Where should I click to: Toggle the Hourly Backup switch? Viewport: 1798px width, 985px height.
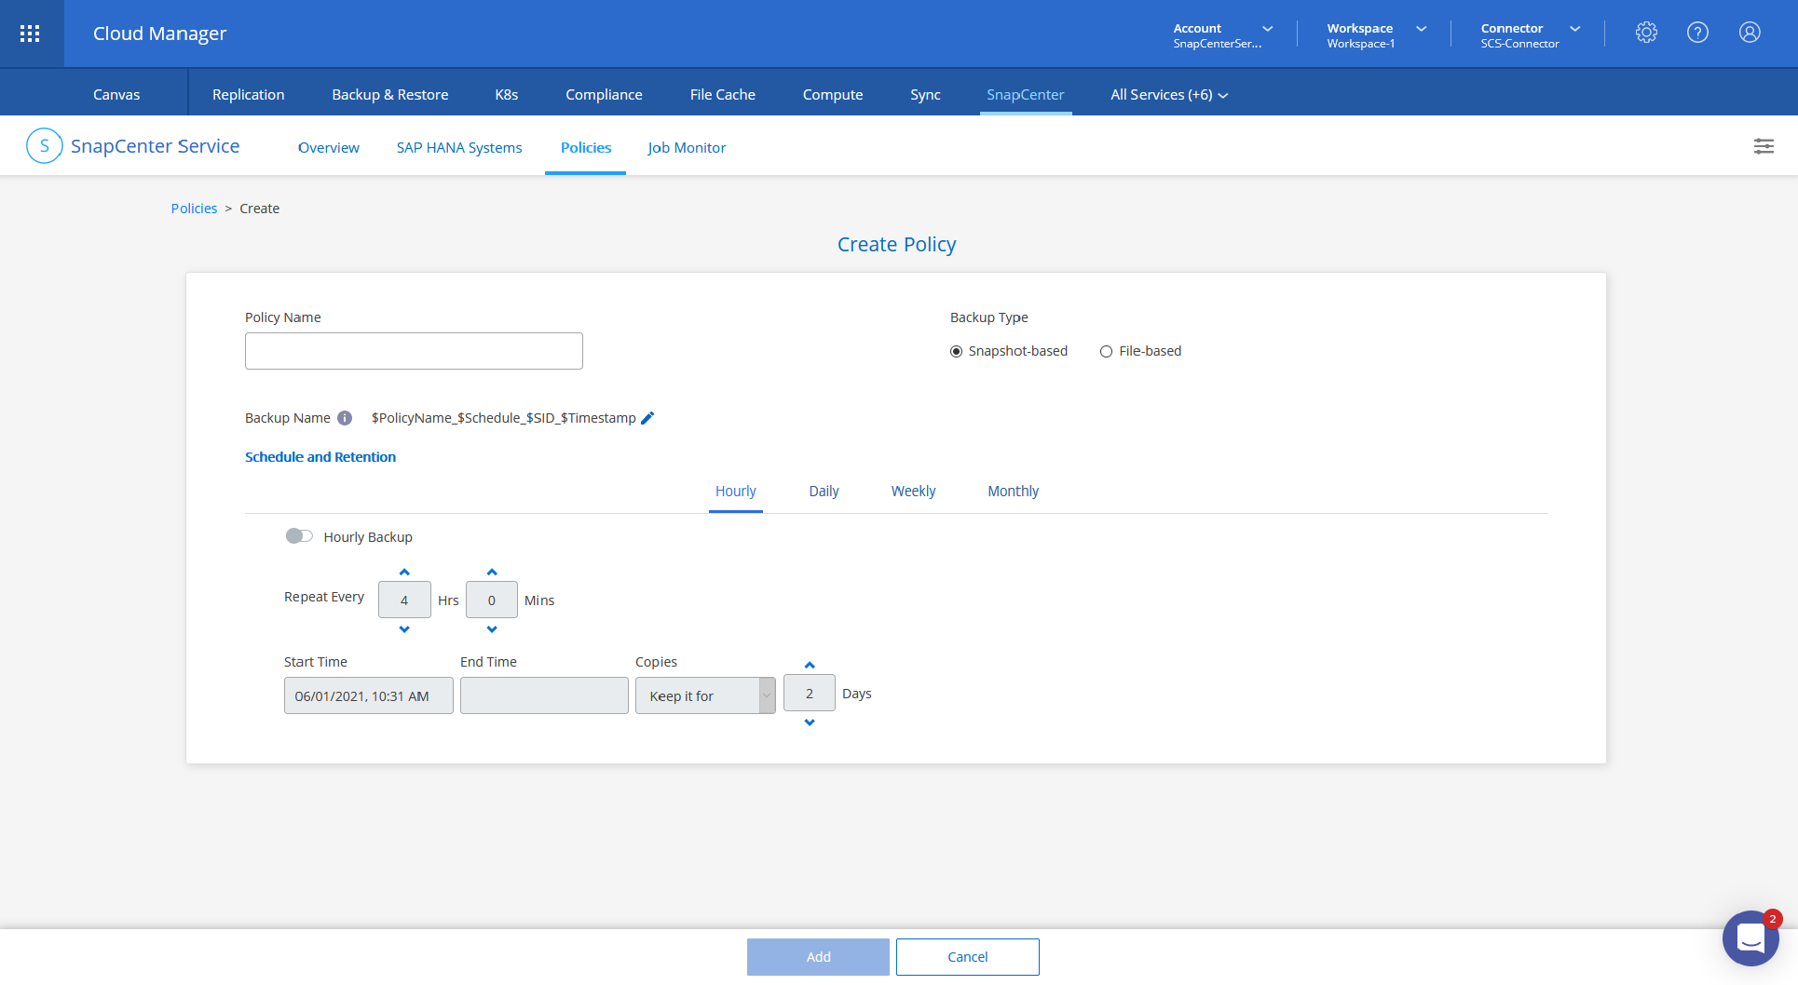pyautogui.click(x=299, y=536)
